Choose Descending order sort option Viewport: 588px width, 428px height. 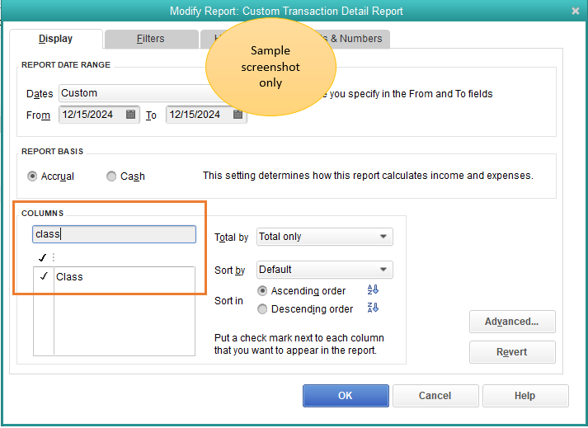[263, 309]
